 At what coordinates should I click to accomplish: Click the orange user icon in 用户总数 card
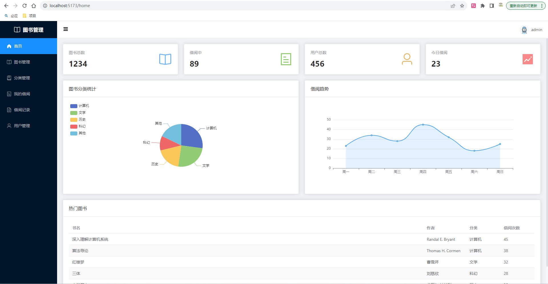click(x=407, y=59)
